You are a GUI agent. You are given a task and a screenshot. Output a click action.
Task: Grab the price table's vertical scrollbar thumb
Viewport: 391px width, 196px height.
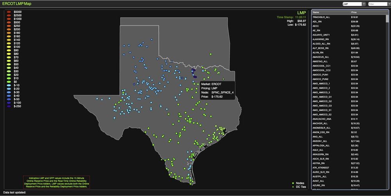coord(387,19)
